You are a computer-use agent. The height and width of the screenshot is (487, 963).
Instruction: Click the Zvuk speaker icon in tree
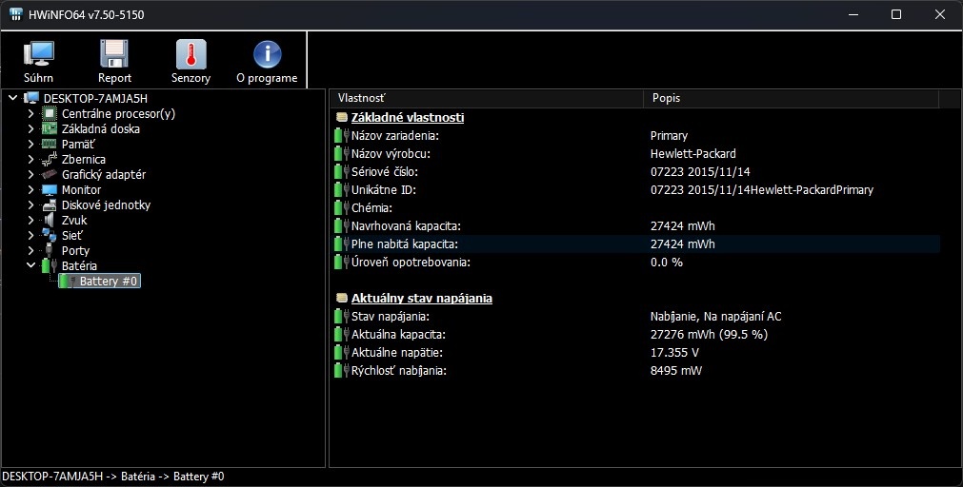[50, 221]
